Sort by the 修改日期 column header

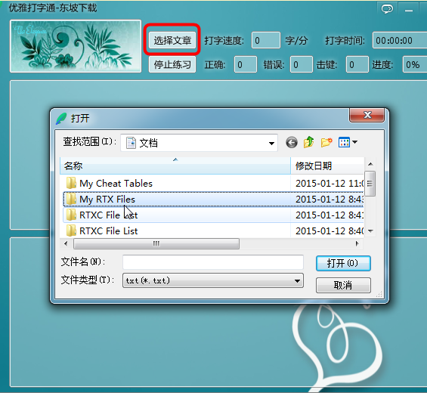pyautogui.click(x=327, y=166)
